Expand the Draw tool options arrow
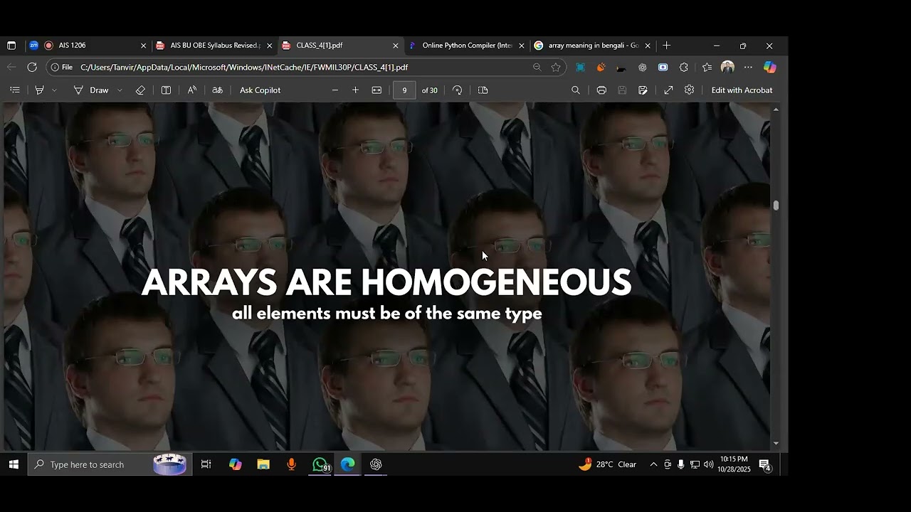The image size is (911, 512). coord(120,90)
